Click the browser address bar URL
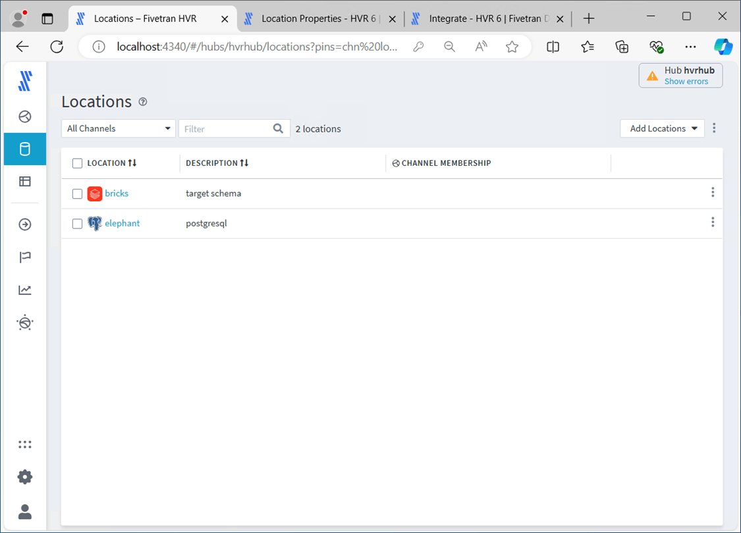This screenshot has width=741, height=533. (257, 47)
